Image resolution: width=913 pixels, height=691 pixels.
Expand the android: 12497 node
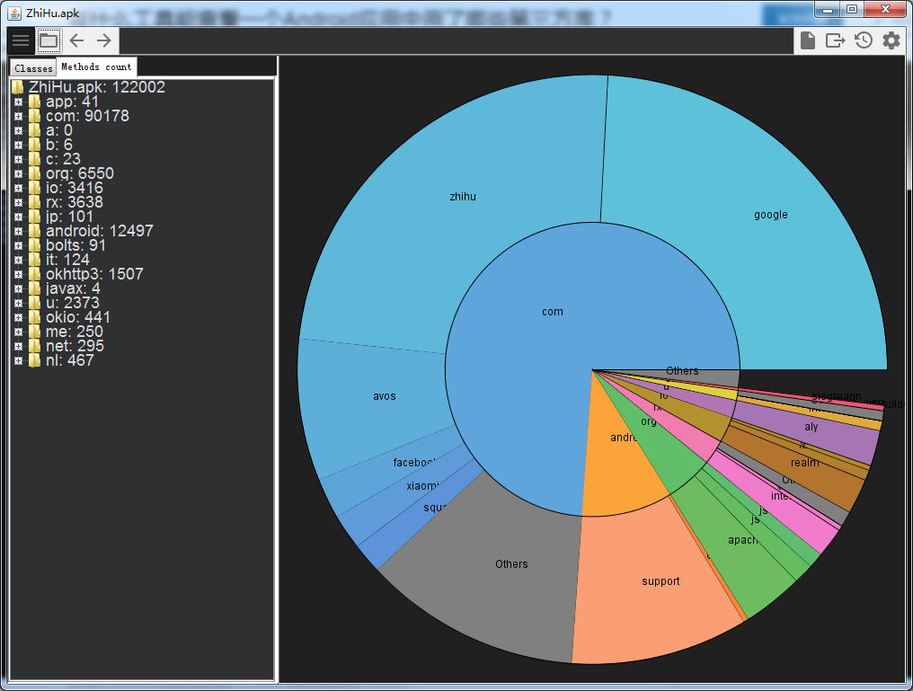tap(18, 231)
